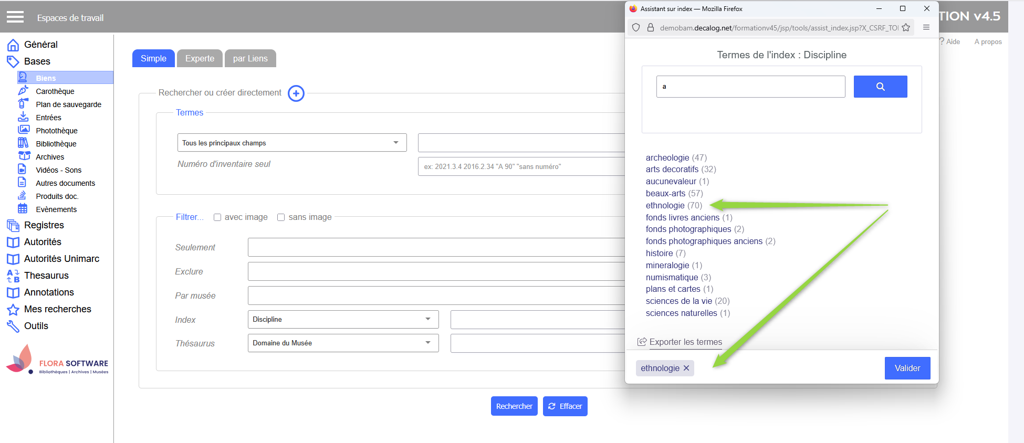
Task: Click the plus icon to create directly
Action: [x=296, y=93]
